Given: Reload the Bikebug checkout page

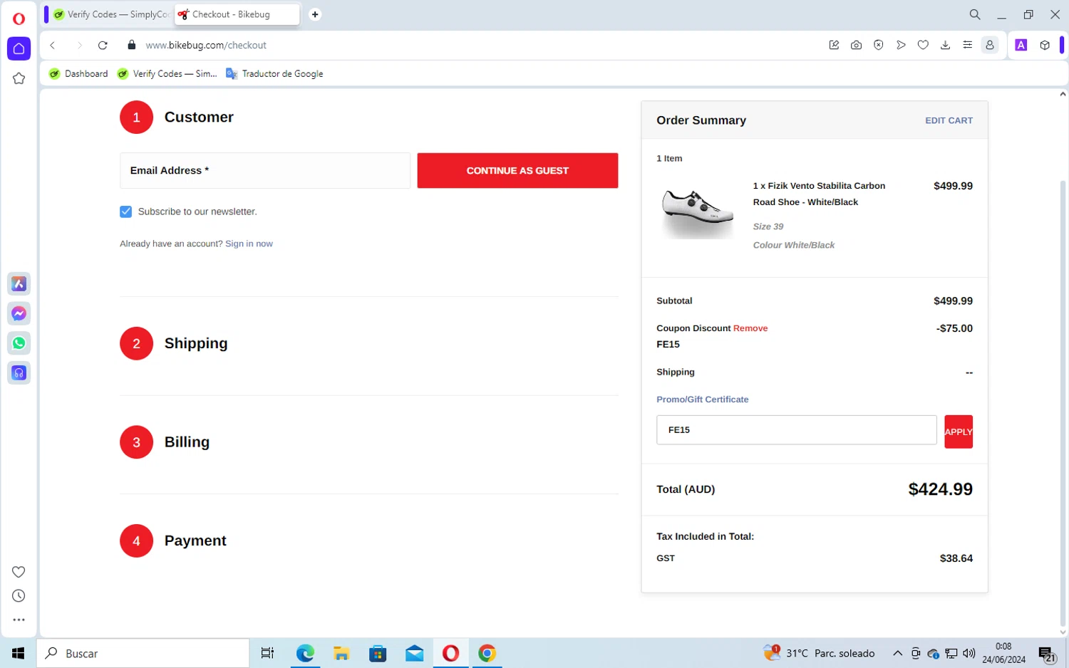Looking at the screenshot, I should pyautogui.click(x=103, y=45).
